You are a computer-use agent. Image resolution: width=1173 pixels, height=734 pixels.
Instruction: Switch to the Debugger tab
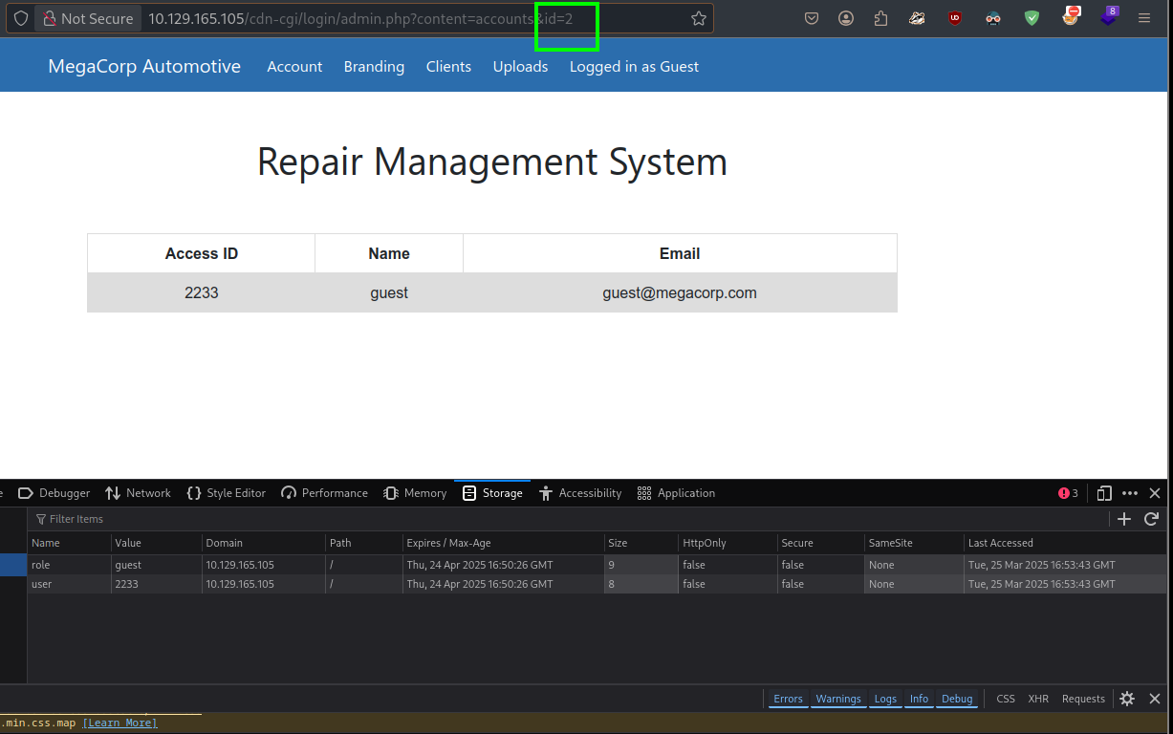click(x=54, y=493)
